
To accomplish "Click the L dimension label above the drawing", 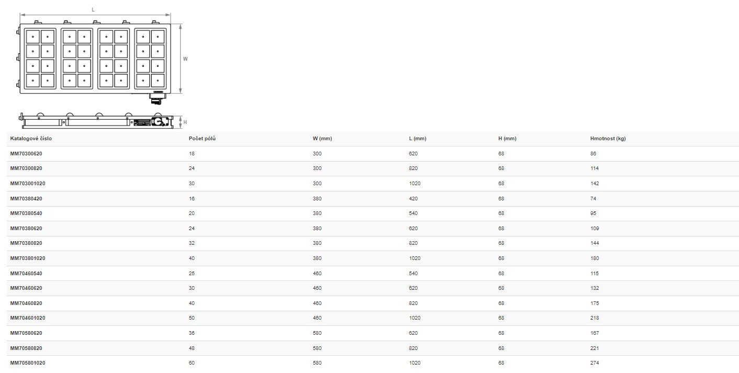I will coord(93,10).
